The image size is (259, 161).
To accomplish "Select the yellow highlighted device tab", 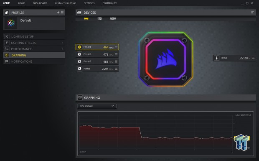I will [x=86, y=19].
